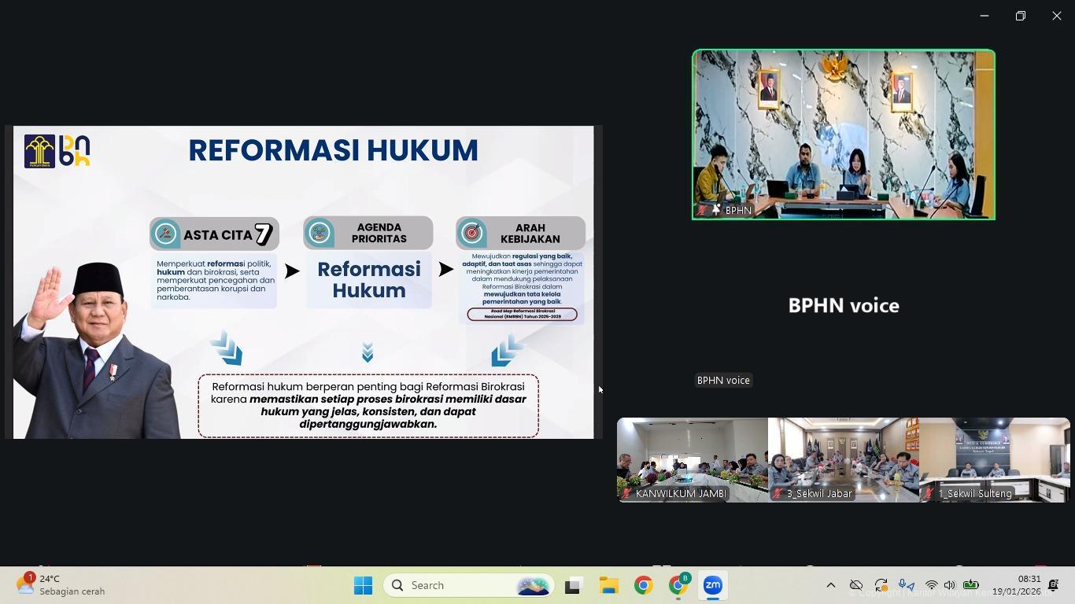Open the Chrome profile icon with B badge
The image size is (1075, 604).
pos(678,585)
